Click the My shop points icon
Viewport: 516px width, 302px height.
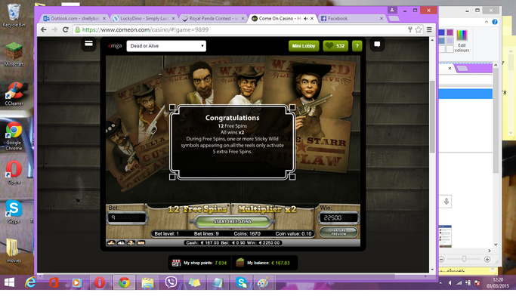point(176,263)
